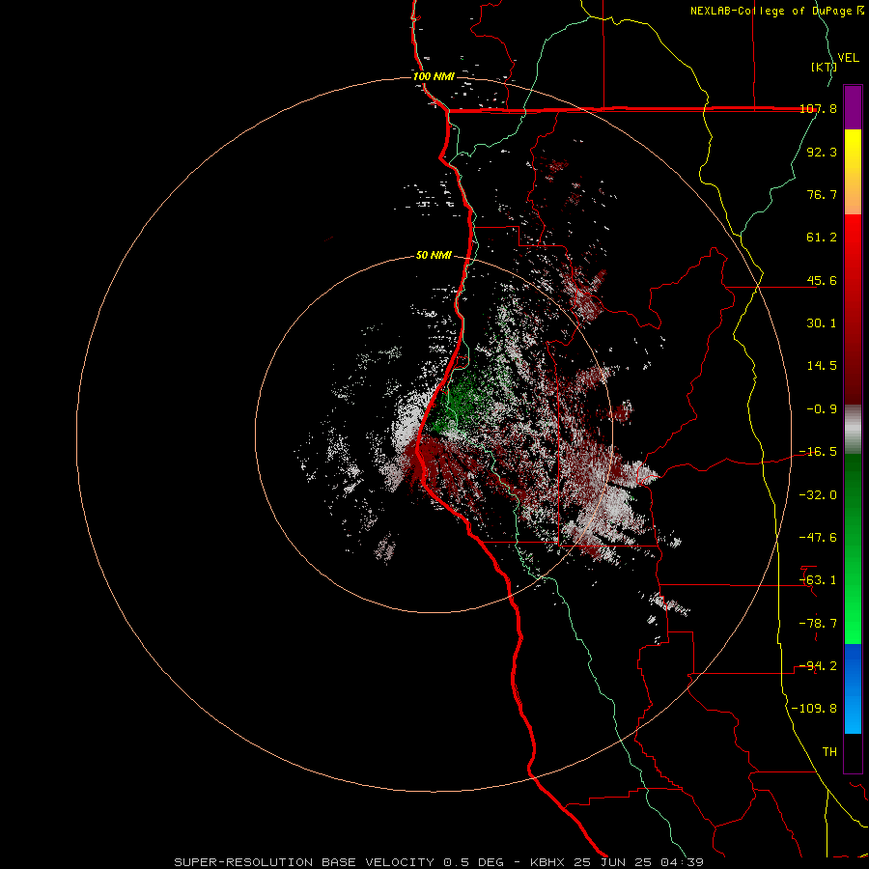Screen dimensions: 869x869
Task: Select the 14.5 legend value
Action: 822,366
